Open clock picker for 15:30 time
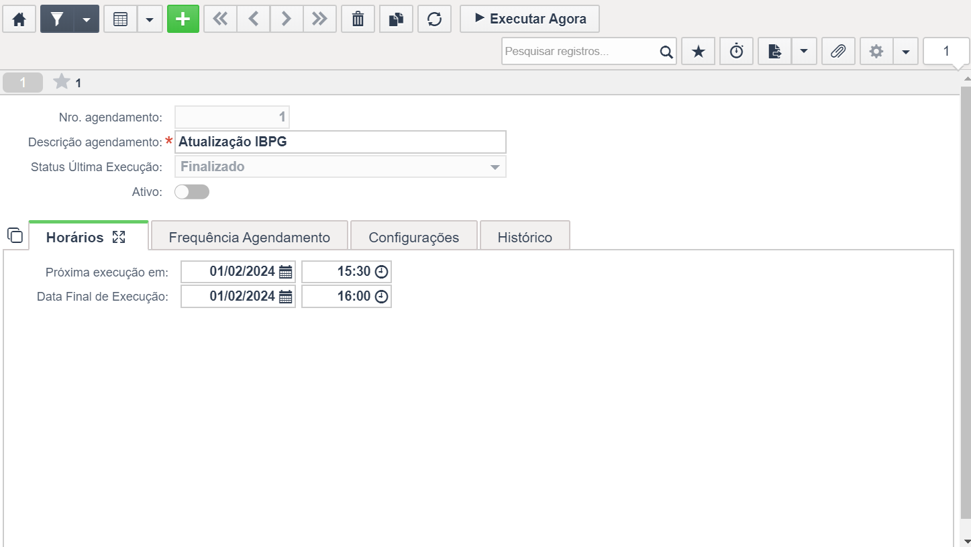Viewport: 971px width, 547px height. tap(381, 272)
